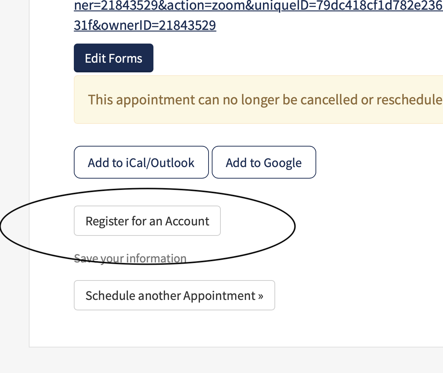Register for an Account
Screen dimensions: 443x373
click(147, 221)
